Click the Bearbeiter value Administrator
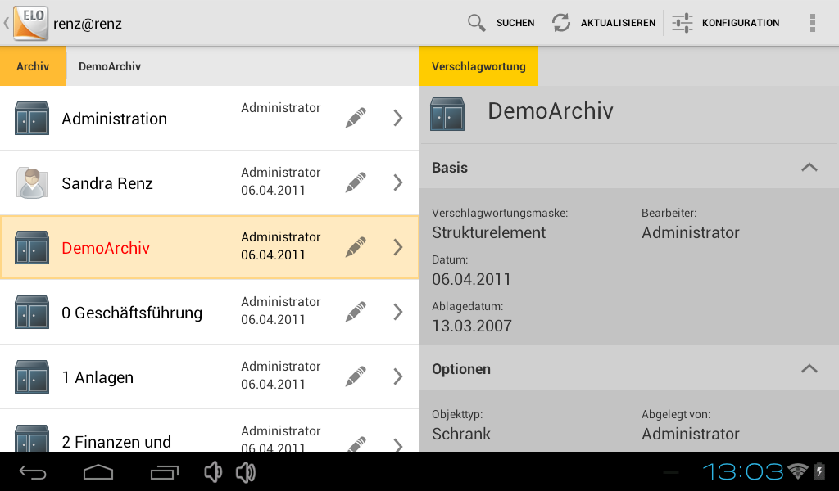839x491 pixels. pos(690,232)
